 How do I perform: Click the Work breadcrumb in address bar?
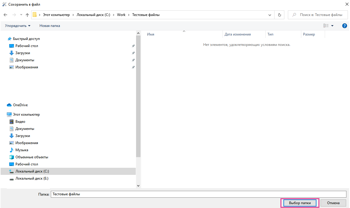(x=121, y=15)
